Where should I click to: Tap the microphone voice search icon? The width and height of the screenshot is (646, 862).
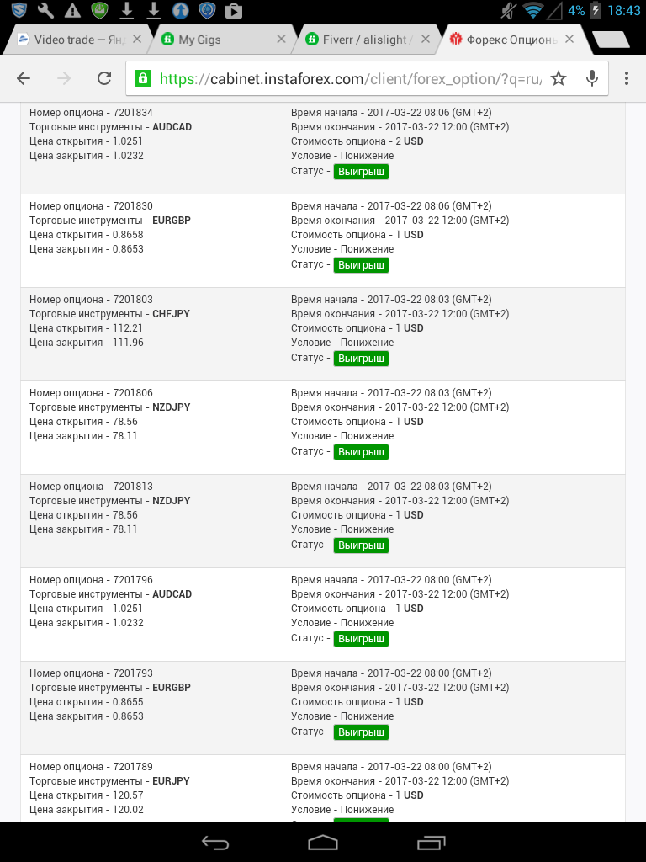592,78
